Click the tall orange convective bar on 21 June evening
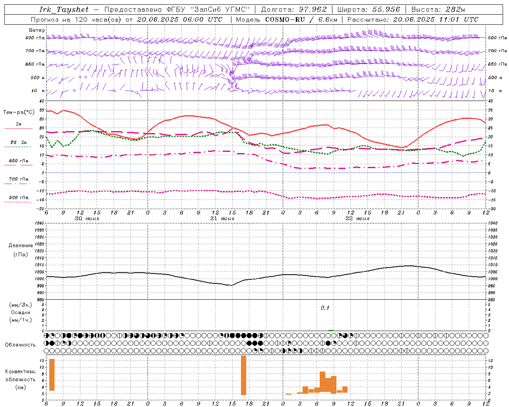The width and height of the screenshot is (509, 407). [x=244, y=375]
